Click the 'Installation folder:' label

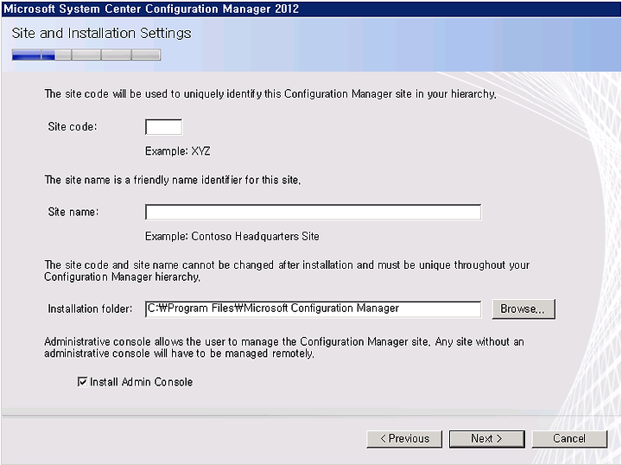click(x=90, y=309)
